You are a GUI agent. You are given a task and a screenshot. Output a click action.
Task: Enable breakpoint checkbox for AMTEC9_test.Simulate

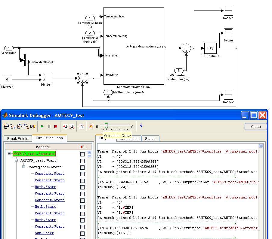(82, 154)
